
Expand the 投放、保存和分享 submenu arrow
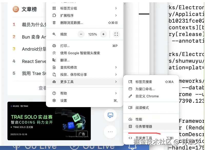(x=116, y=74)
